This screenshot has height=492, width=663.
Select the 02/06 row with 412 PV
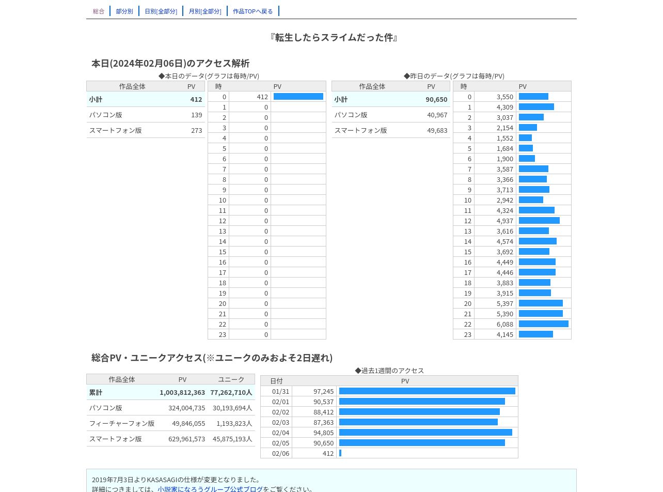(x=389, y=453)
